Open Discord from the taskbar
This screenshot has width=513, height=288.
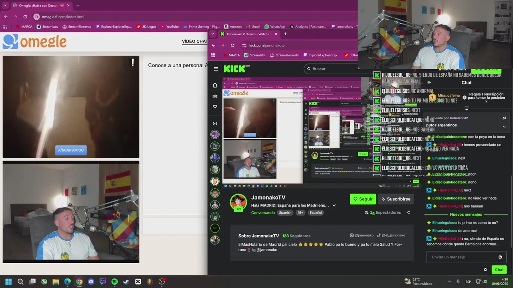coord(91,282)
